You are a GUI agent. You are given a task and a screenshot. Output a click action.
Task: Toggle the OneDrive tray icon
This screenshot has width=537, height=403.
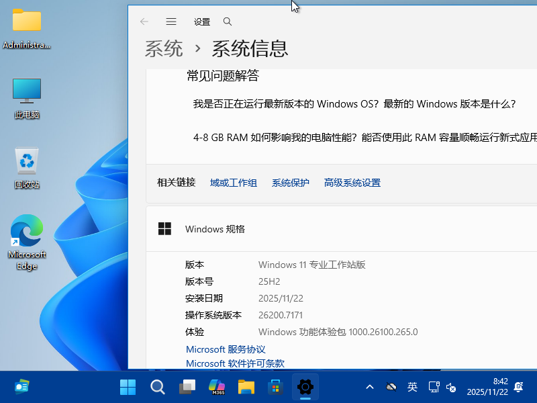(391, 387)
